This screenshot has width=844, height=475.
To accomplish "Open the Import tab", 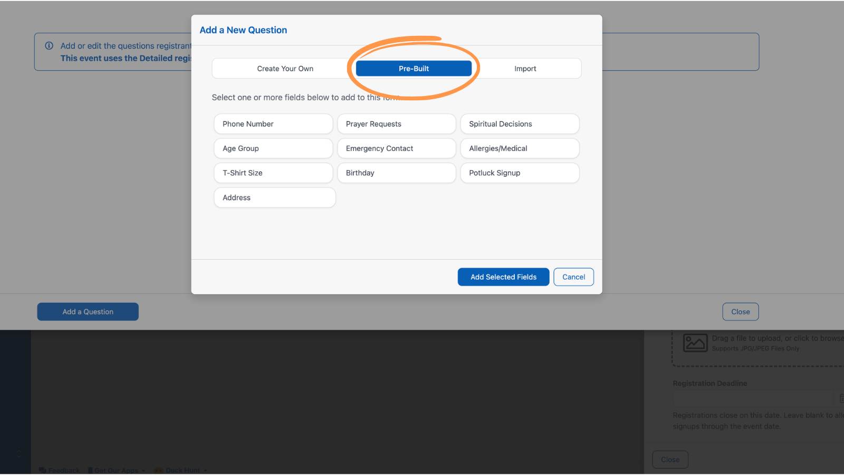I will 525,69.
